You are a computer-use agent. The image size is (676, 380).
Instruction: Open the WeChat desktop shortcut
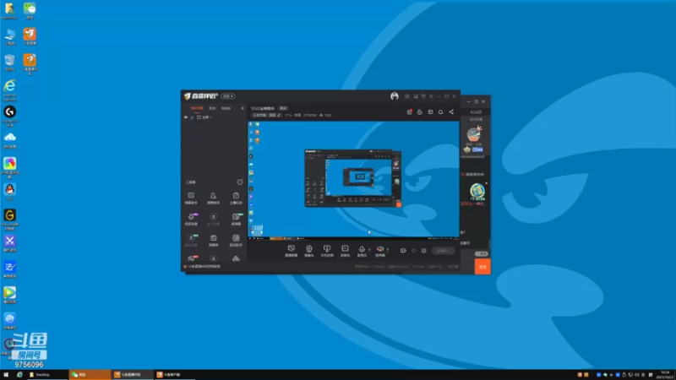(x=30, y=10)
